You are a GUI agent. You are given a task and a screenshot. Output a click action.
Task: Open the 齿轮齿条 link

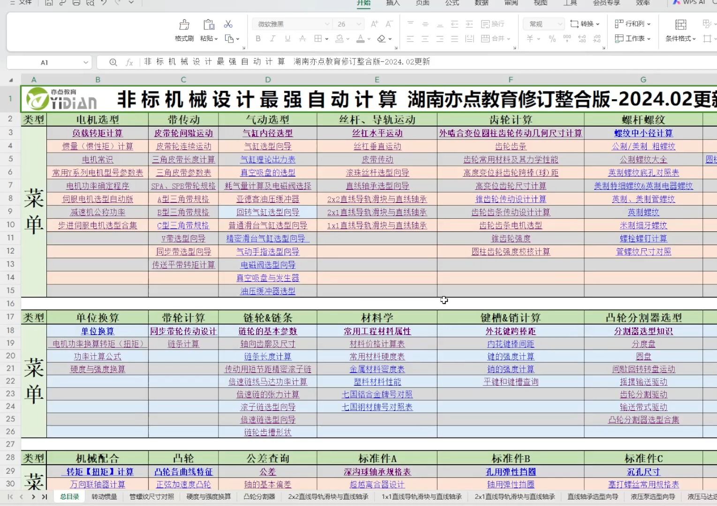[x=511, y=147]
